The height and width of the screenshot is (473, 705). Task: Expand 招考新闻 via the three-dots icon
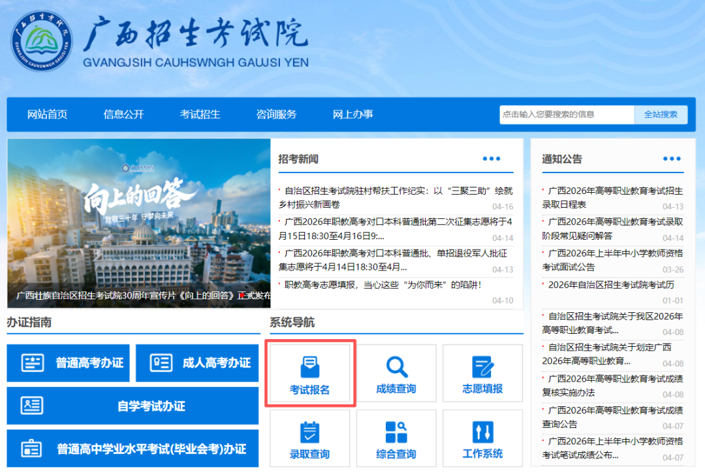(491, 158)
